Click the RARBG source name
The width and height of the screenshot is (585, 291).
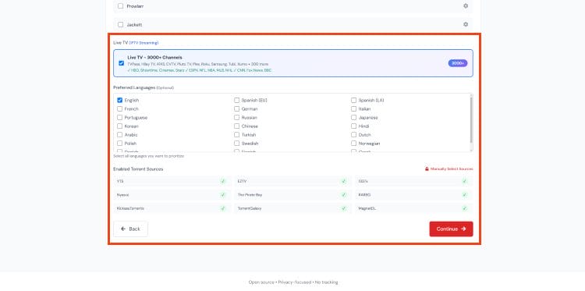pos(364,195)
